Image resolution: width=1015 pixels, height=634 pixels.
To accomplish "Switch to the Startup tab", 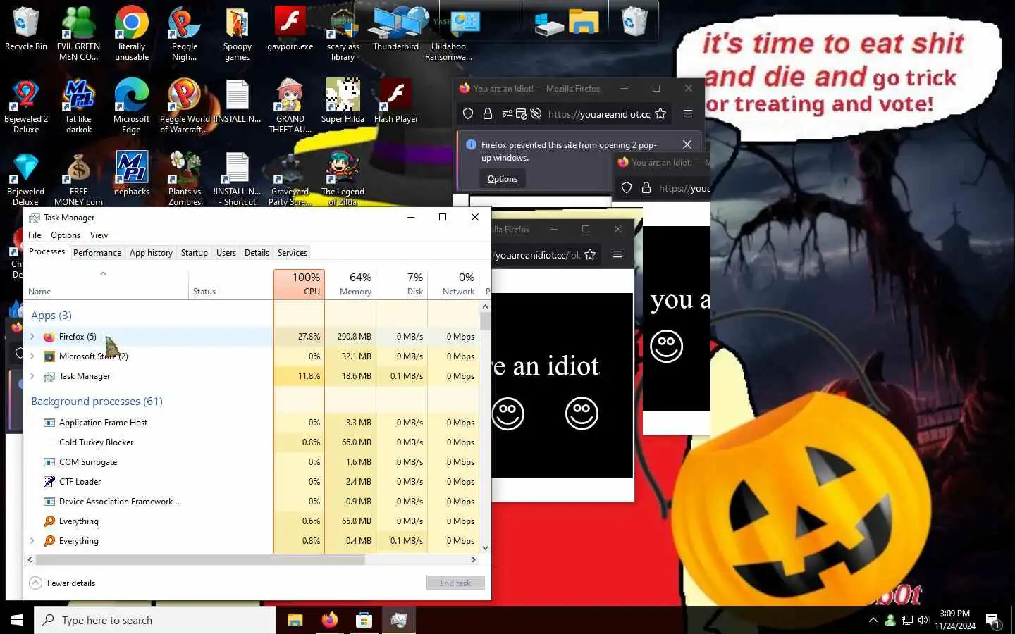I will (x=195, y=253).
